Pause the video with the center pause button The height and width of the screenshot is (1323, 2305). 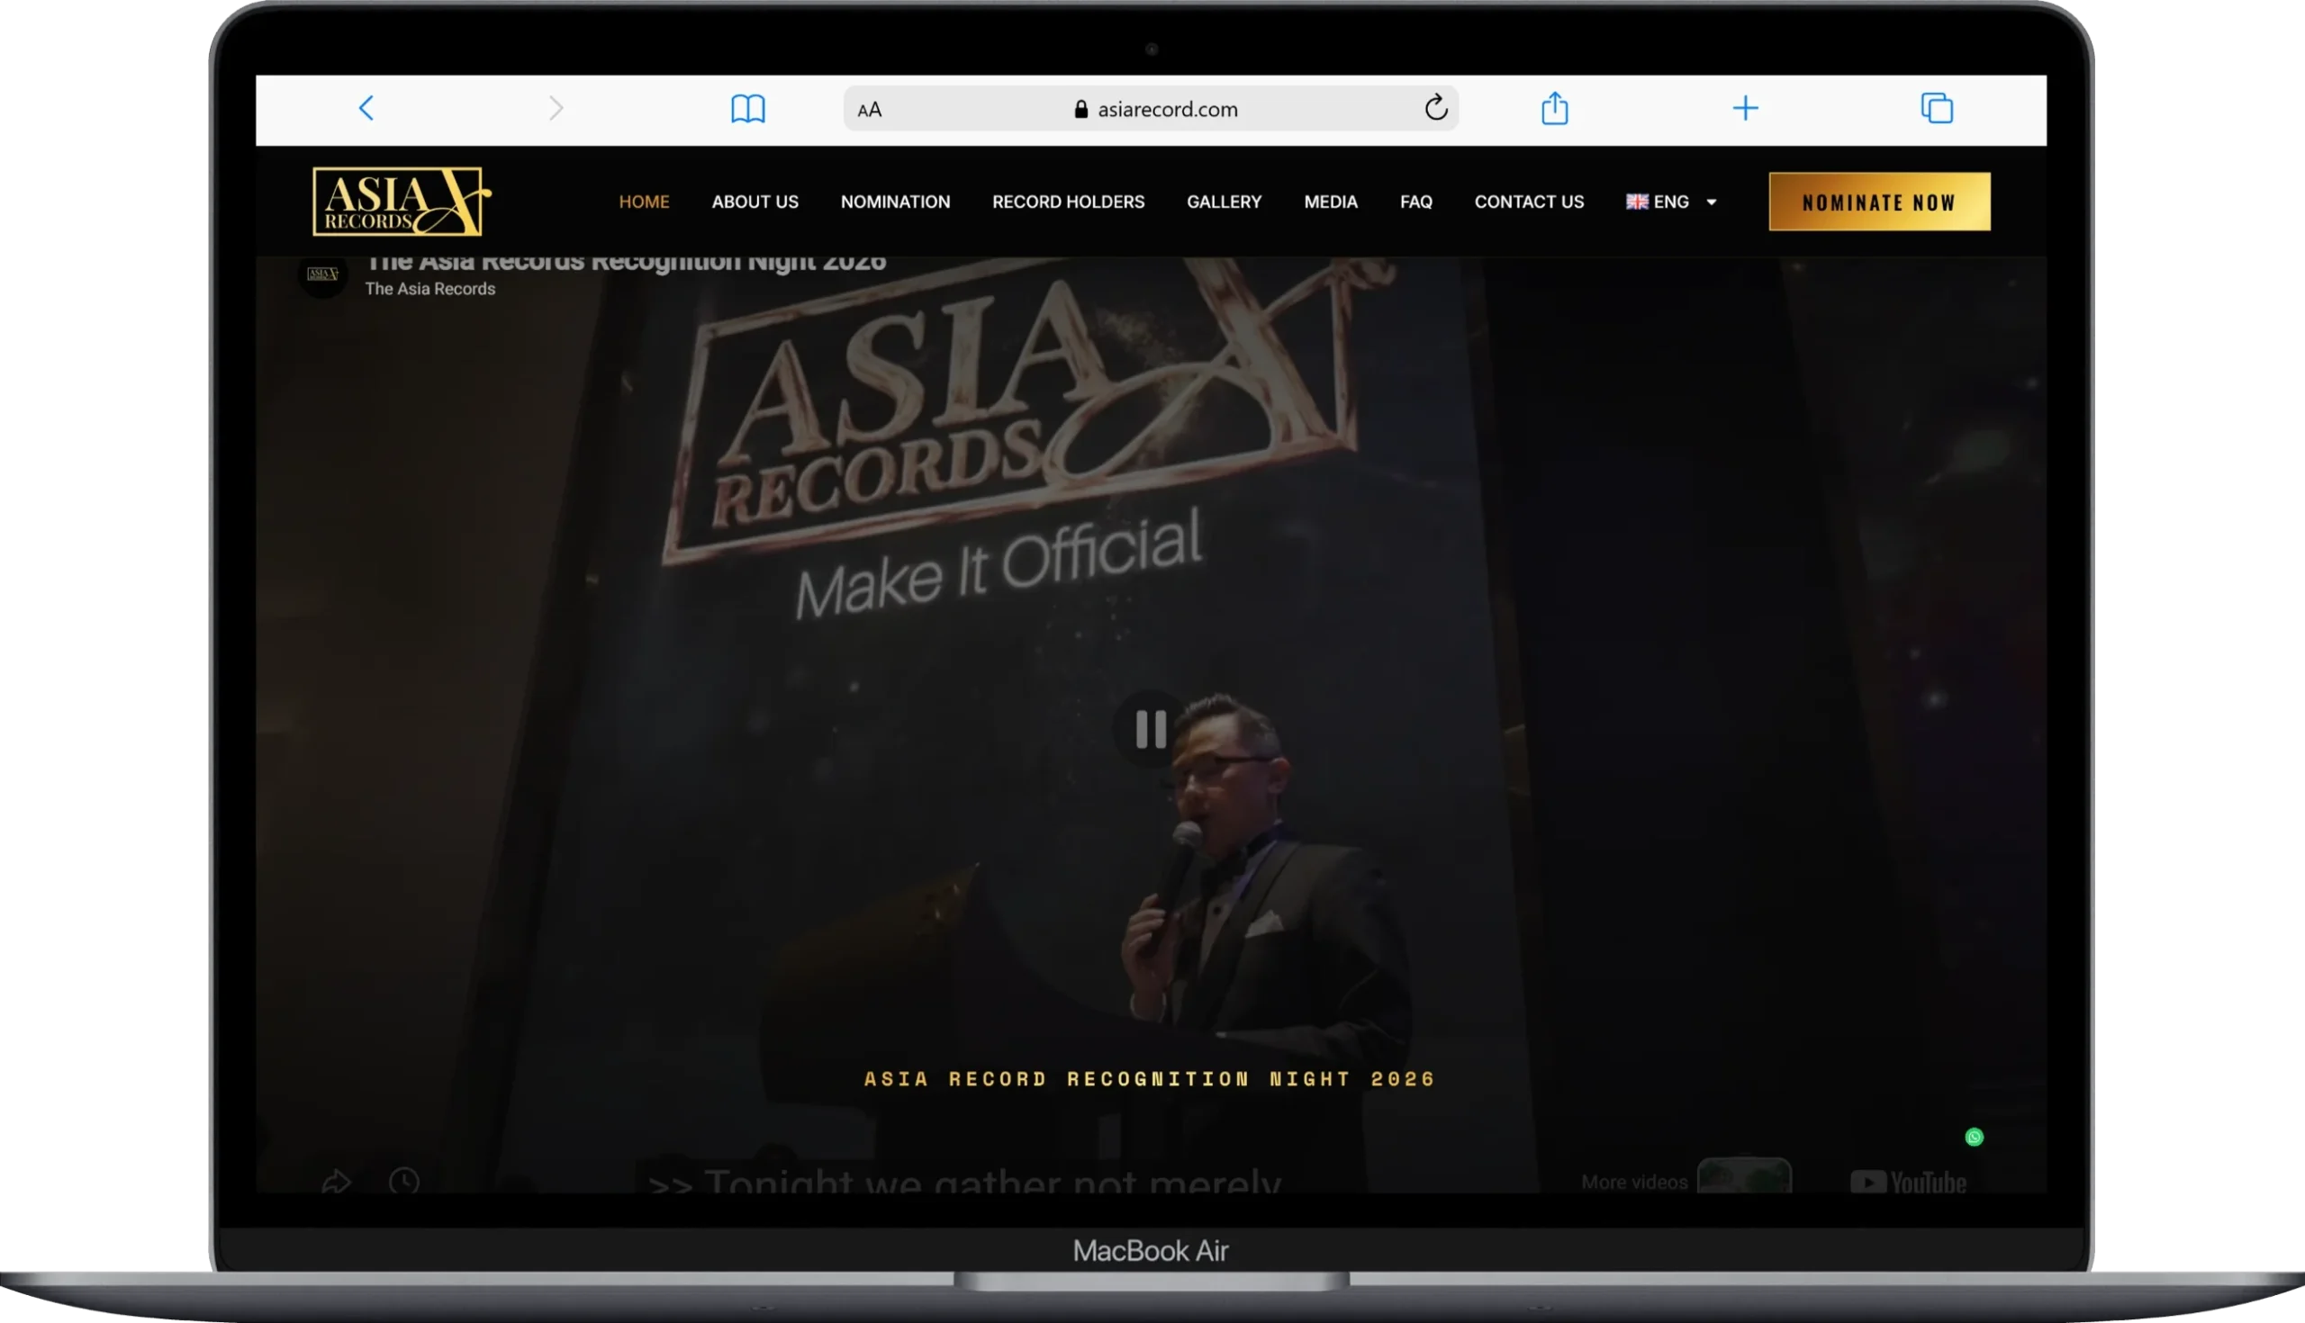click(1151, 729)
